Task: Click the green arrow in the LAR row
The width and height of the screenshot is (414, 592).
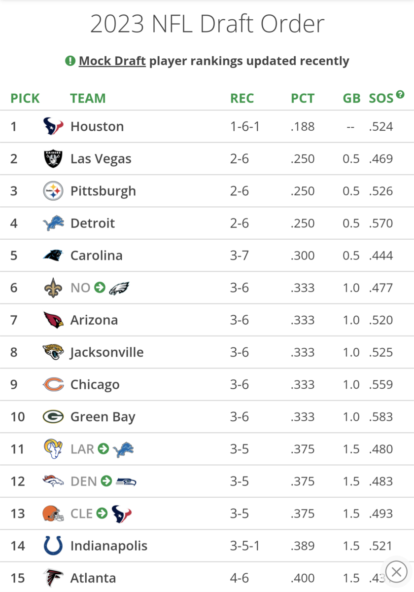Action: [103, 449]
